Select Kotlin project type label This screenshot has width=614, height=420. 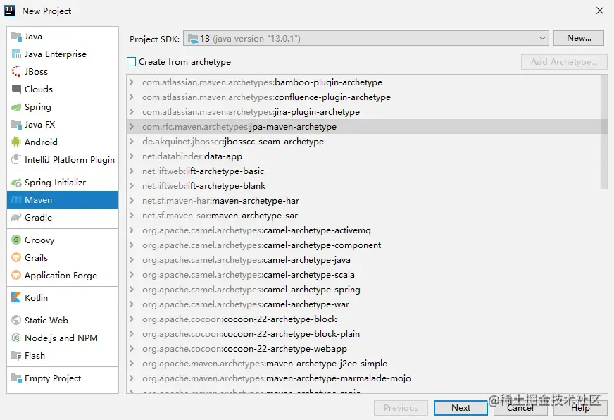tap(36, 298)
